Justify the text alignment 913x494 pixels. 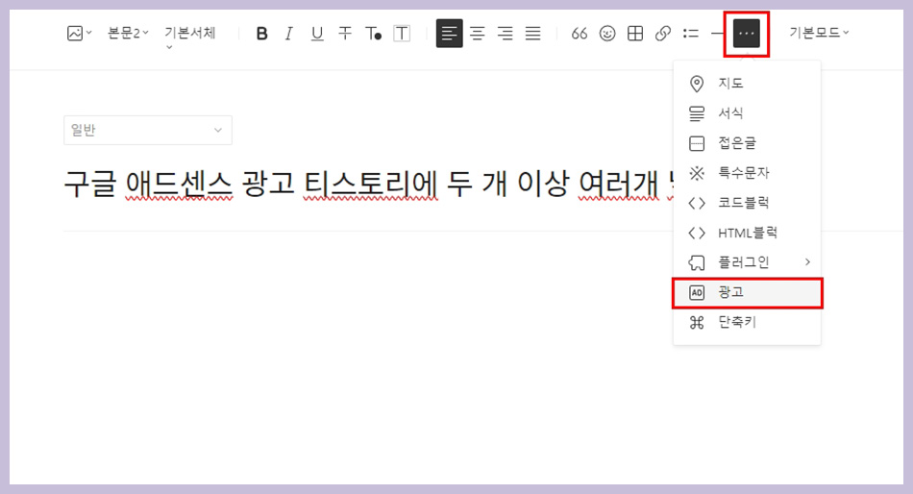(532, 34)
